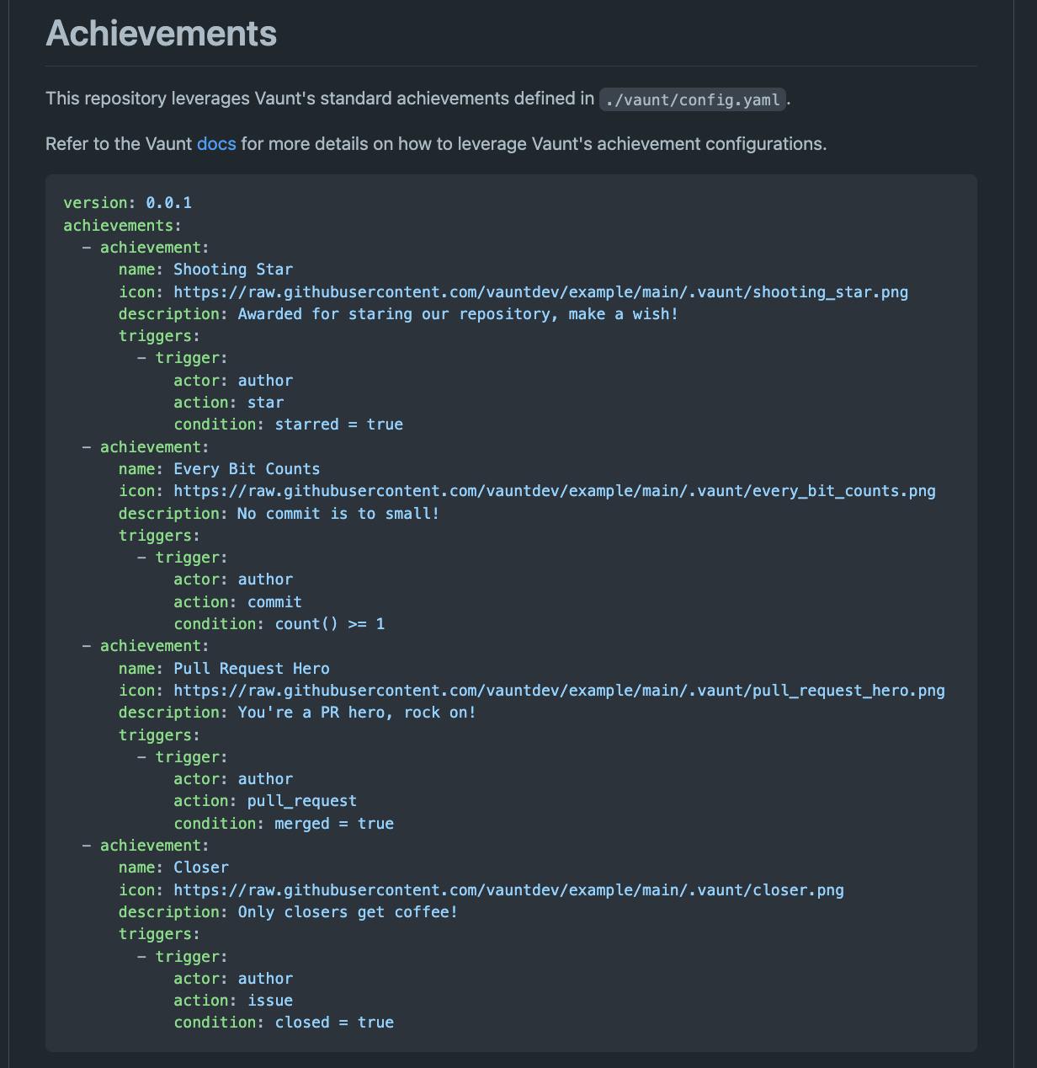Open the Vaunt docs link
Viewport: 1037px width, 1068px height.
[216, 144]
